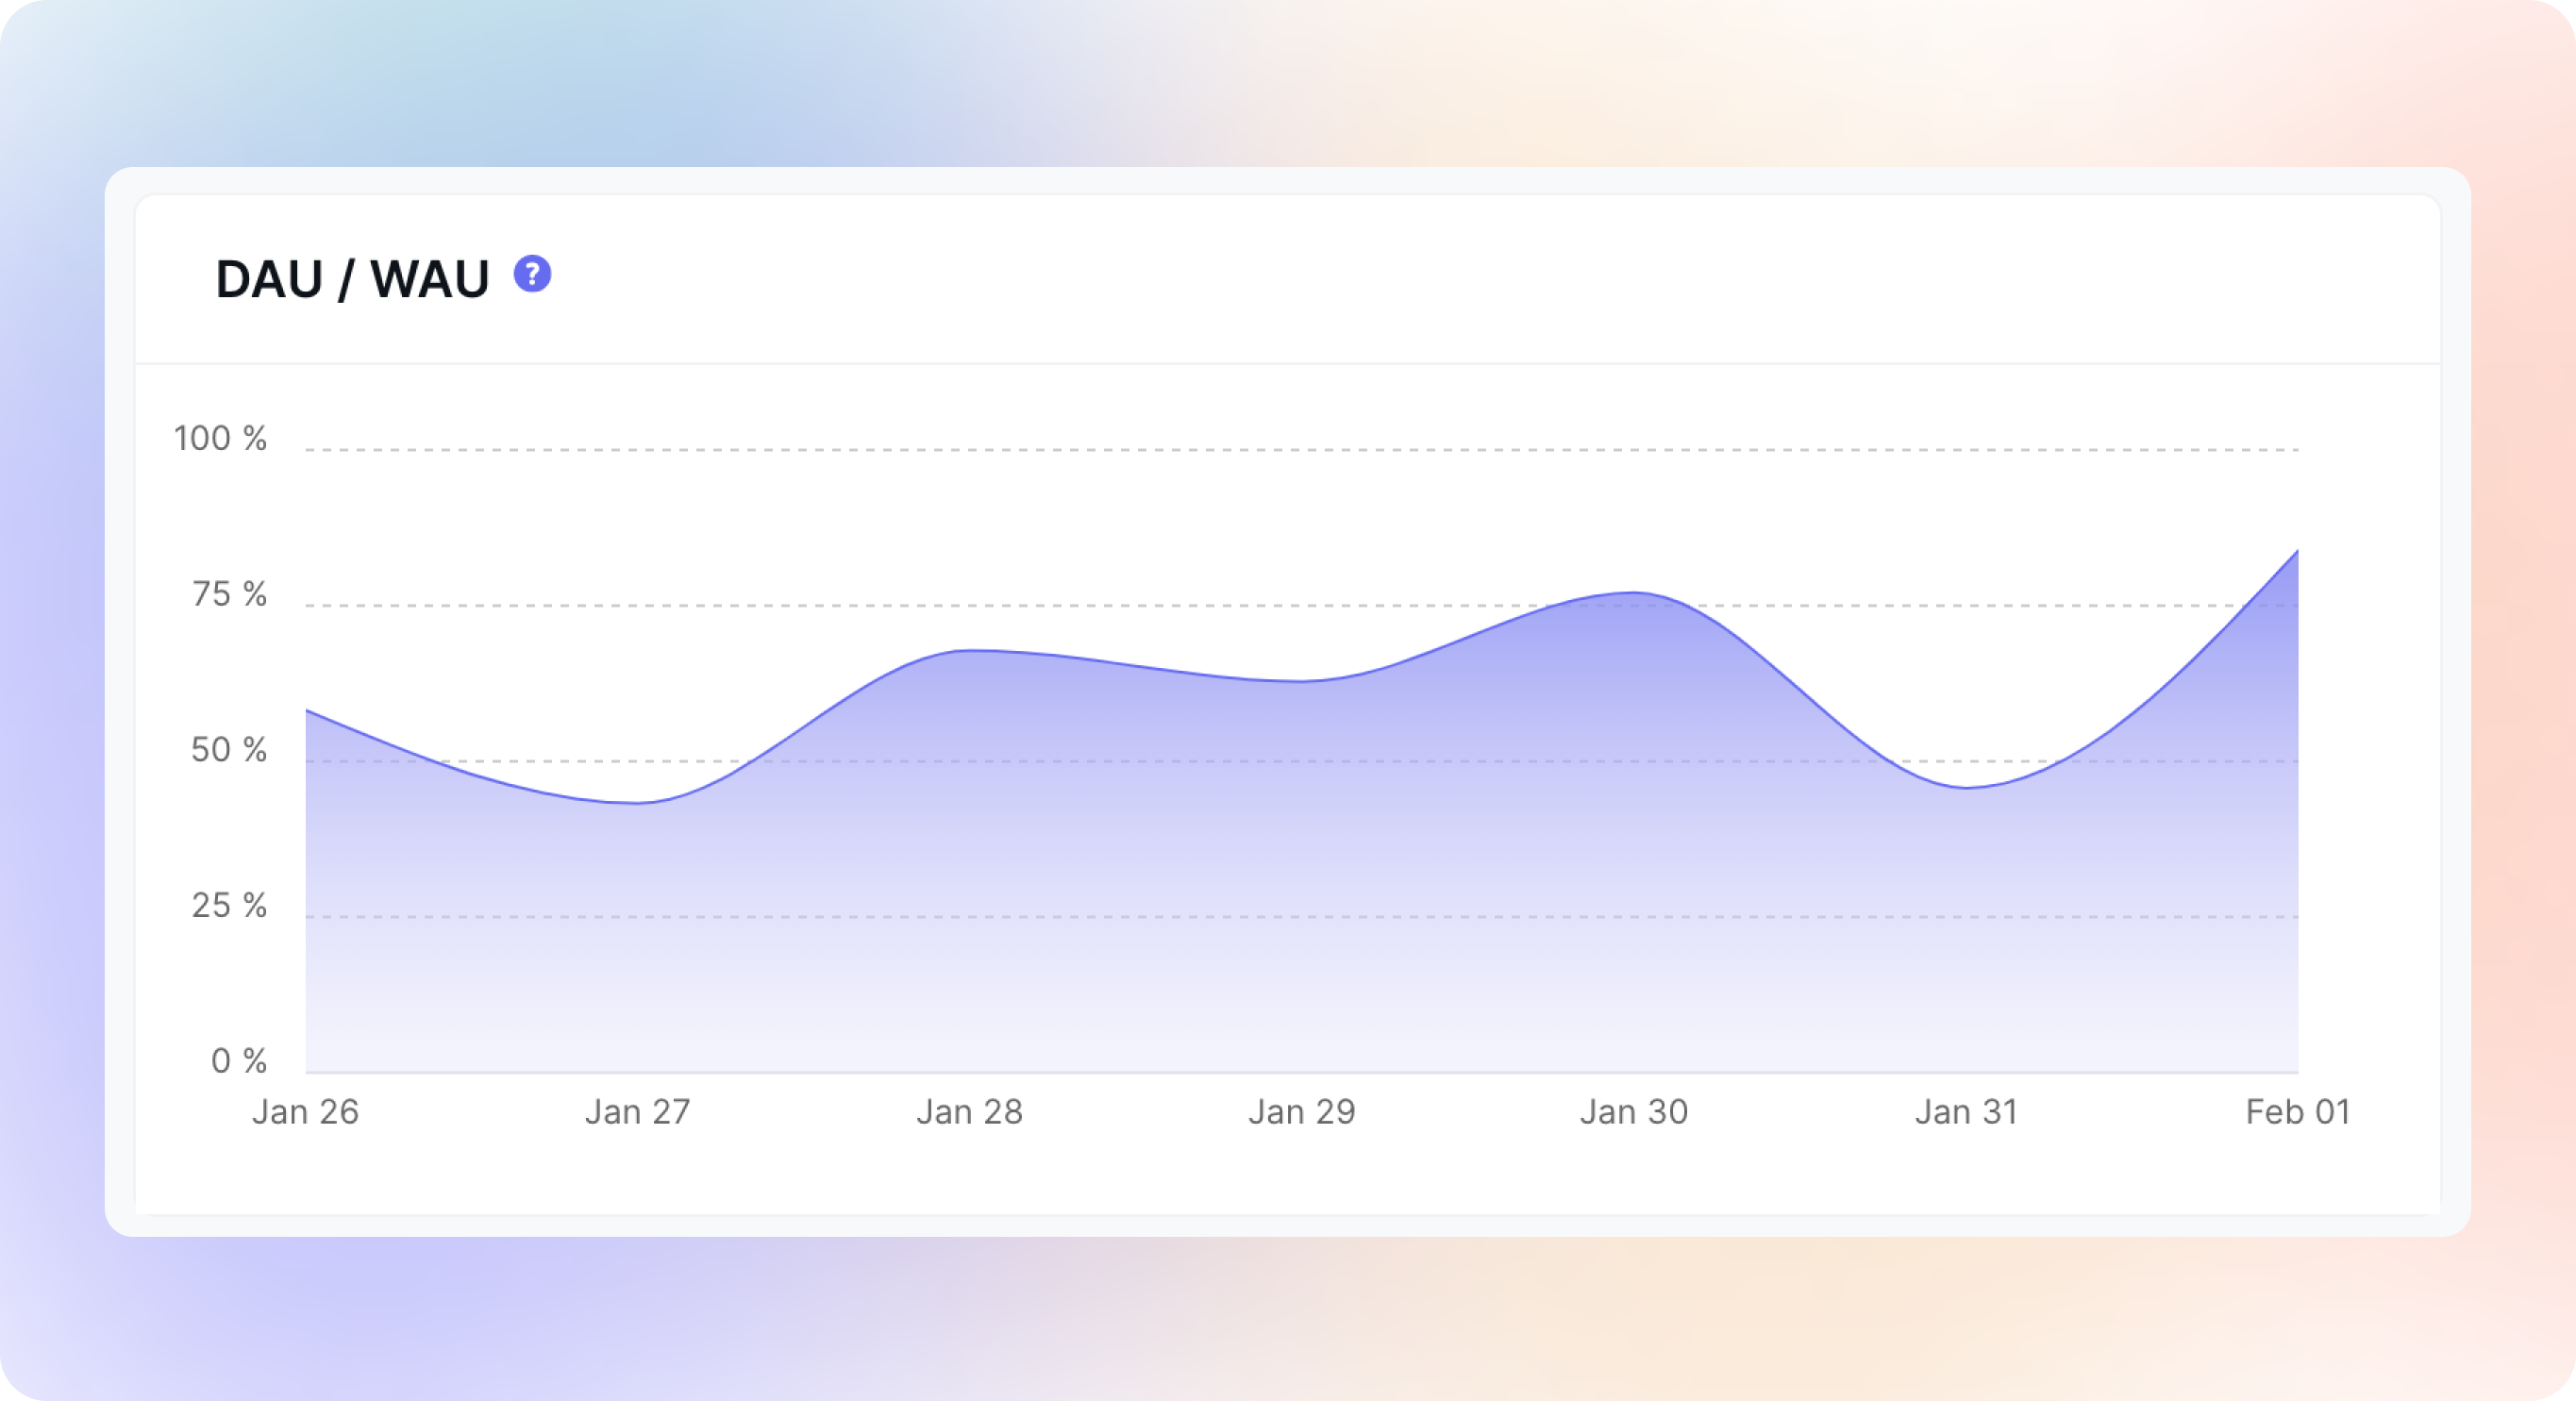Click the 100 % y-axis label
The height and width of the screenshot is (1401, 2576).
(x=220, y=438)
